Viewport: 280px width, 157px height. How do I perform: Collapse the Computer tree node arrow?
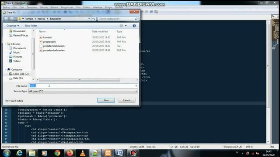(6, 69)
